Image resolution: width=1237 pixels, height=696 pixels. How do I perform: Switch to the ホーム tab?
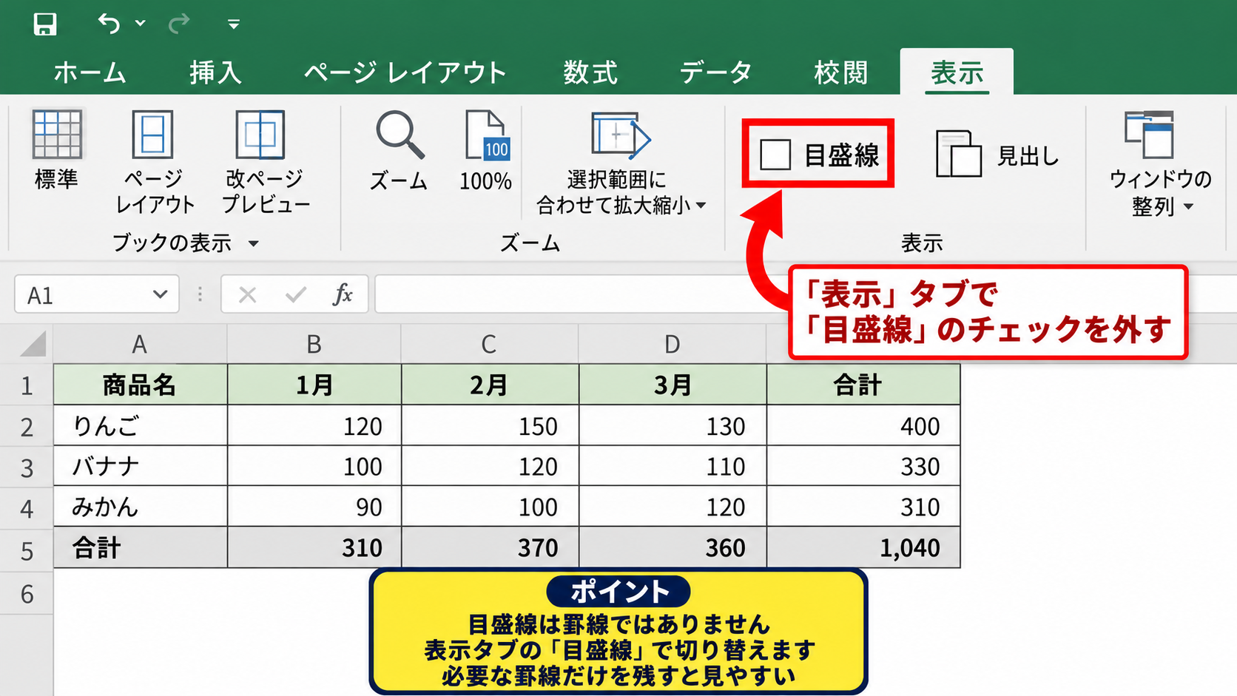click(90, 72)
